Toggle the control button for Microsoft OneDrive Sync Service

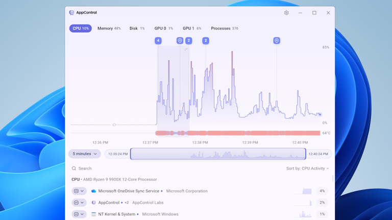pos(76,191)
